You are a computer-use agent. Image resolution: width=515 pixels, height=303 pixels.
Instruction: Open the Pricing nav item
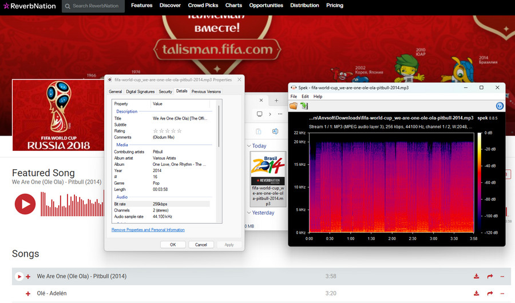[x=335, y=5]
